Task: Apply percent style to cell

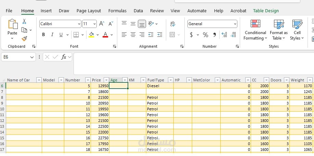Action: (x=206, y=35)
